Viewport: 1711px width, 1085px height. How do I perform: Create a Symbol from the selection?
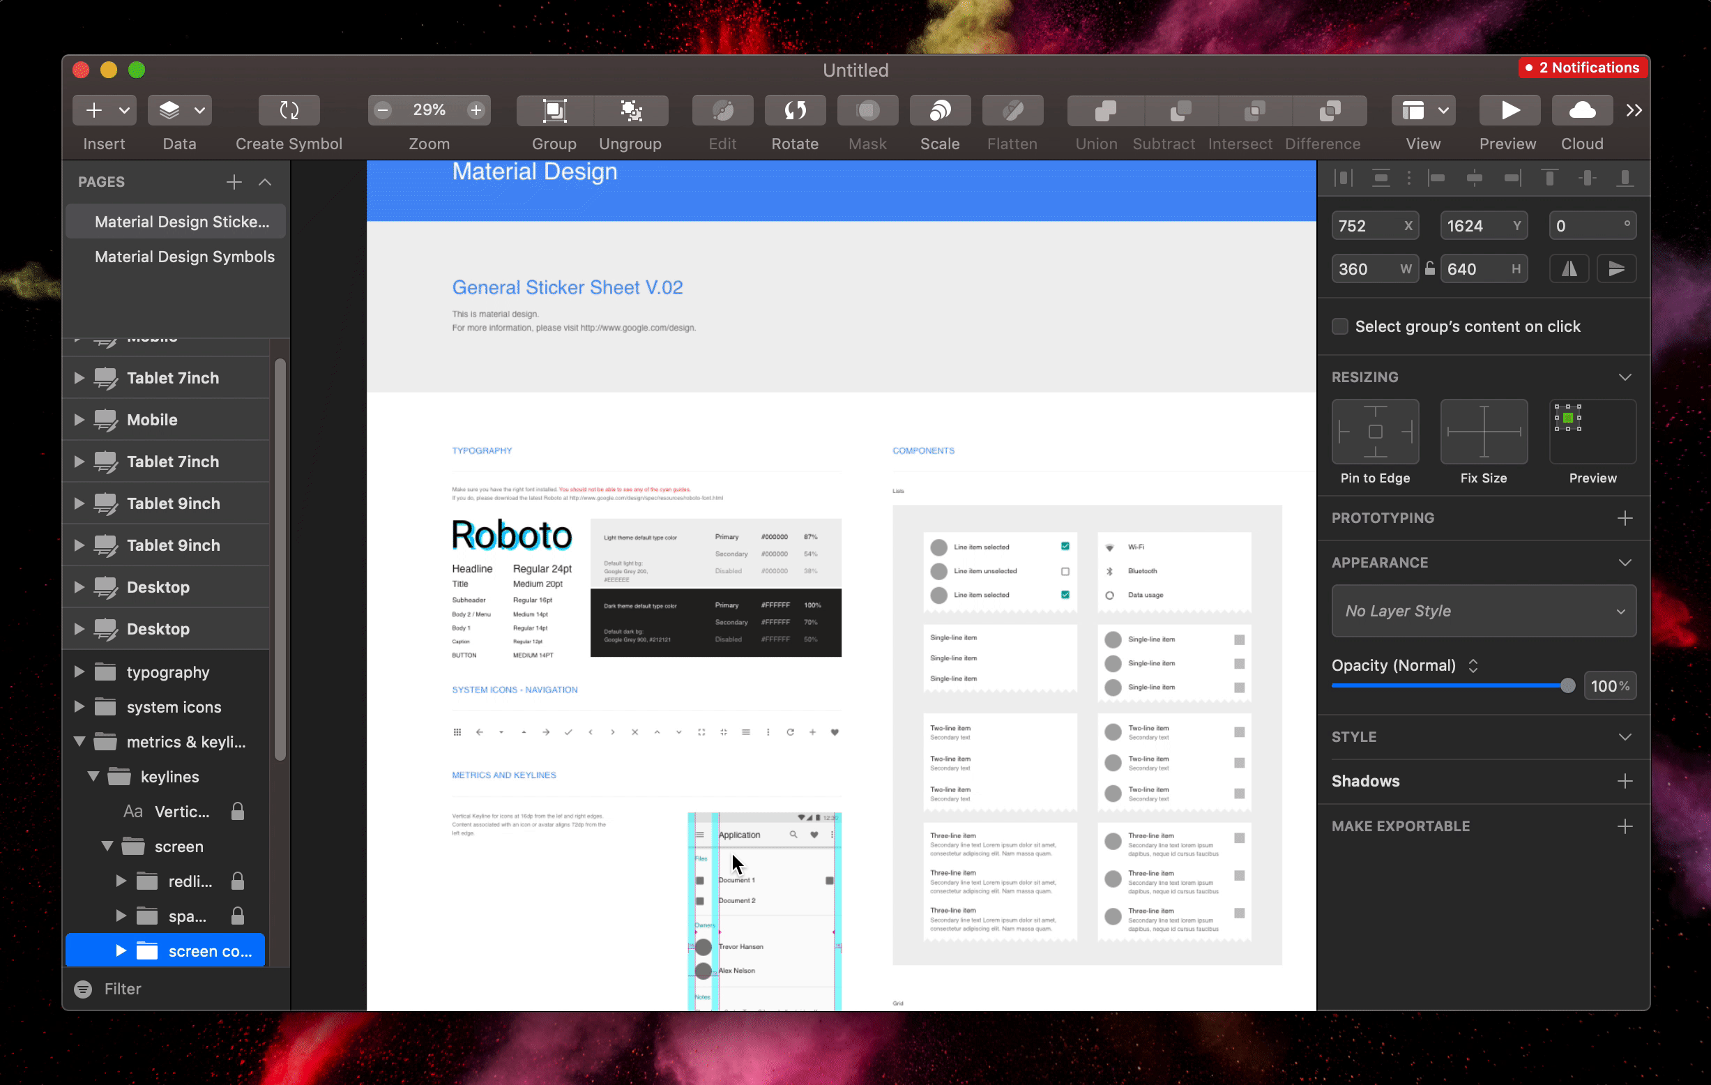coord(288,110)
